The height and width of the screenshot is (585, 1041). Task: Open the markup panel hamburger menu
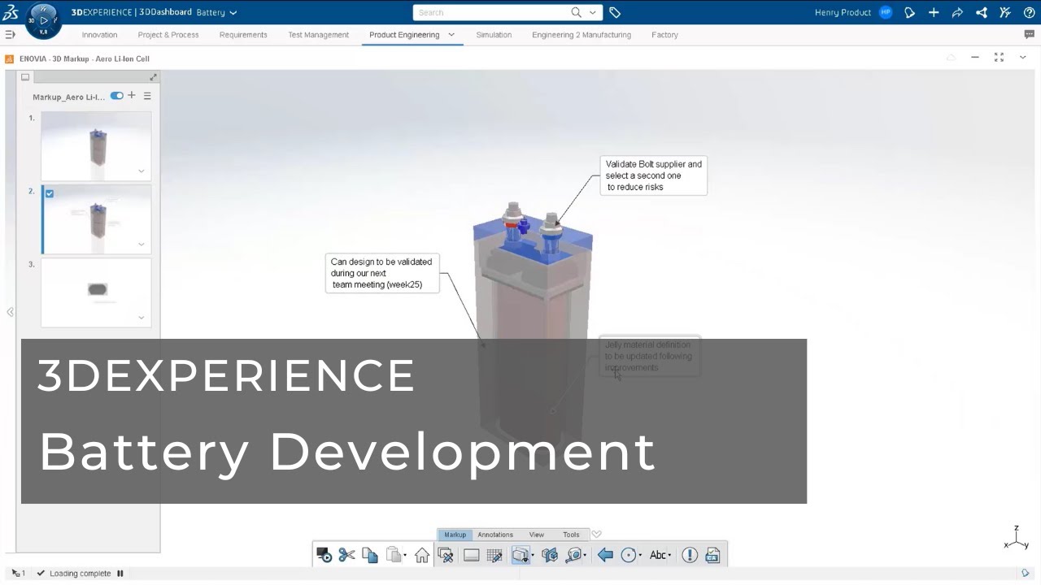tap(147, 96)
